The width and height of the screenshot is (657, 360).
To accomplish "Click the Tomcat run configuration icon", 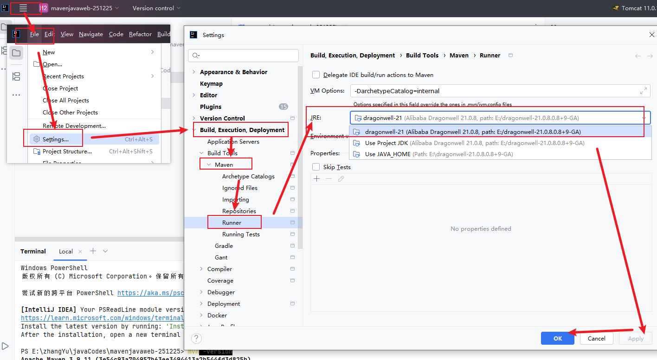I will (615, 8).
